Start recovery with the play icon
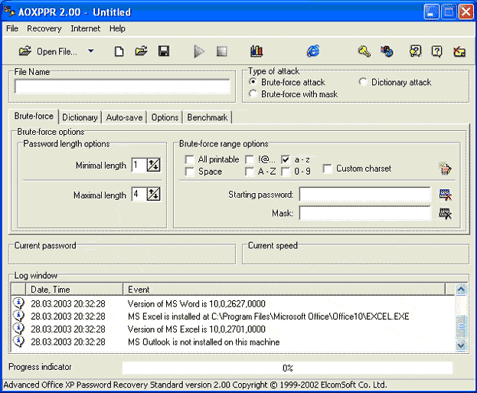Image resolution: width=477 pixels, height=393 pixels. (x=199, y=51)
